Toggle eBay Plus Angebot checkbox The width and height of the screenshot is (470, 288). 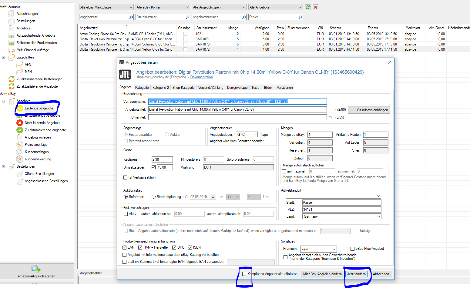pyautogui.click(x=352, y=249)
